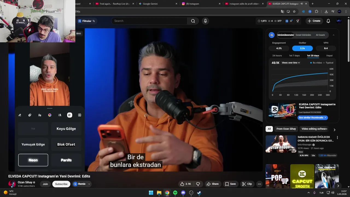The height and width of the screenshot is (197, 350).
Task: Select the 24 hours time range
Action: click(x=277, y=56)
